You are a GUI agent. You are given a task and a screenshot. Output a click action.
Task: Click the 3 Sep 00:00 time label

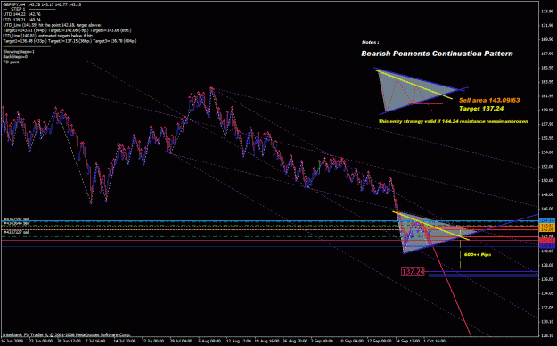tap(323, 341)
